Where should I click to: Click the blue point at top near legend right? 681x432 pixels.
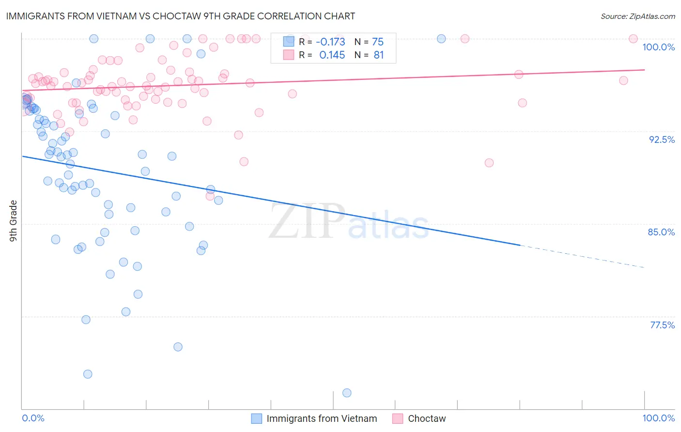[x=441, y=39]
